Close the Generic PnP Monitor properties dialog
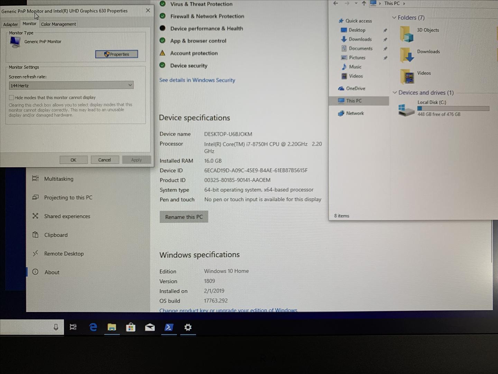This screenshot has width=498, height=374. point(148,10)
